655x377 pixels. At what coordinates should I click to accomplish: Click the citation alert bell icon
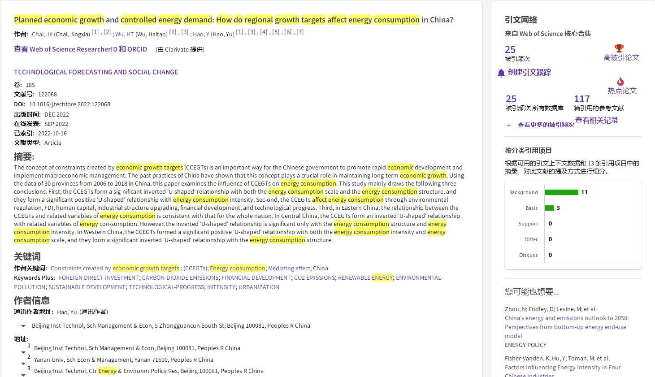(501, 73)
